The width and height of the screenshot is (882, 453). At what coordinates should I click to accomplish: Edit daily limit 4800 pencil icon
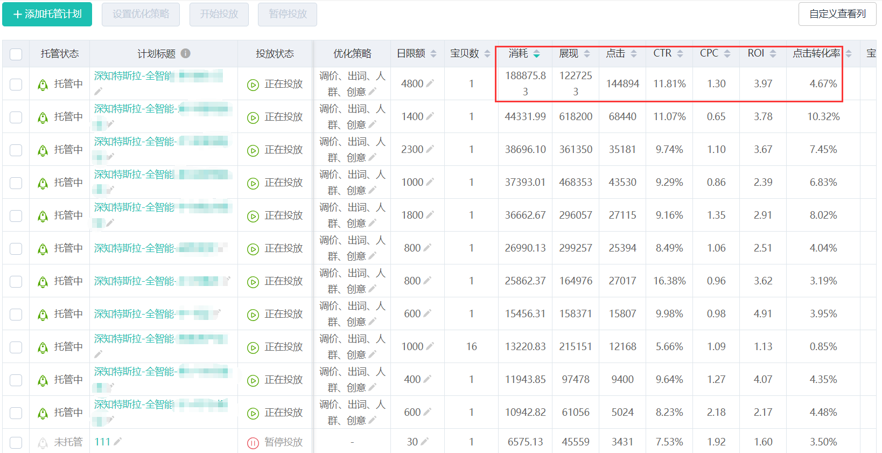click(430, 83)
